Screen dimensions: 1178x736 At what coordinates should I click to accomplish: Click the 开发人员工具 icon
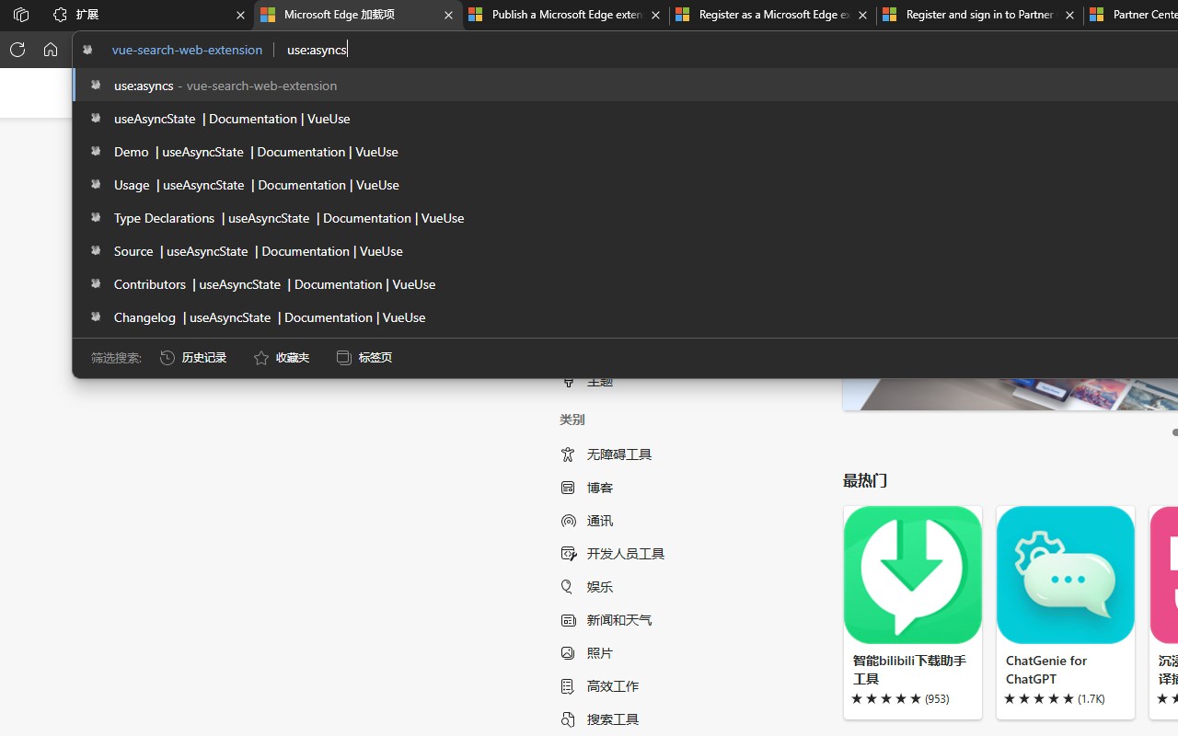click(x=568, y=554)
